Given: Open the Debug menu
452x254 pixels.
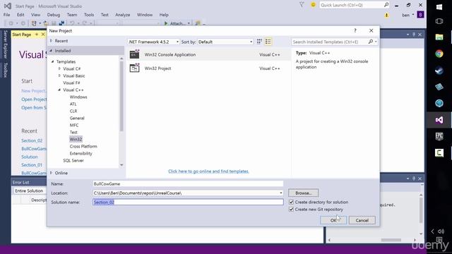Looking at the screenshot, I should coord(54,15).
